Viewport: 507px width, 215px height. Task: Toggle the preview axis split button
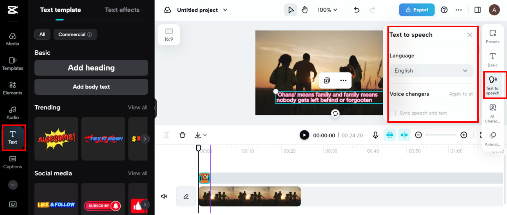pos(404,135)
